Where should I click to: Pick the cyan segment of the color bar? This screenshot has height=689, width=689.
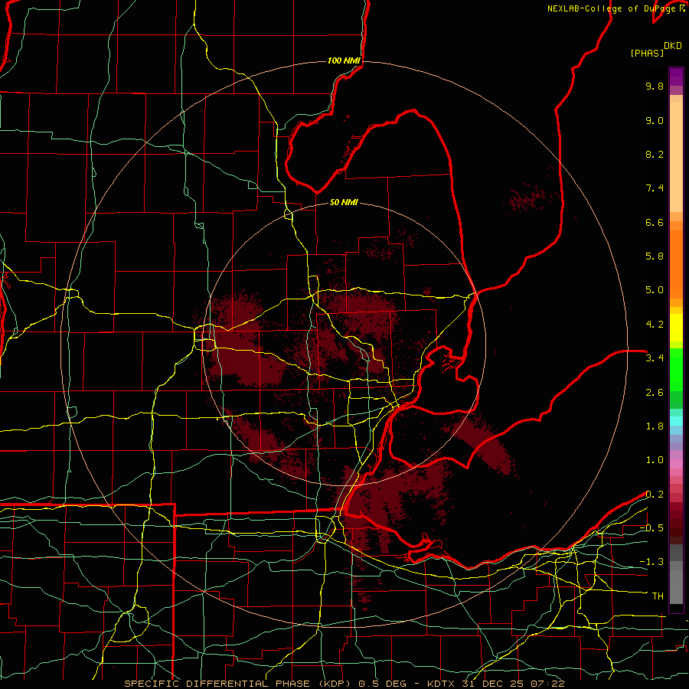676,421
